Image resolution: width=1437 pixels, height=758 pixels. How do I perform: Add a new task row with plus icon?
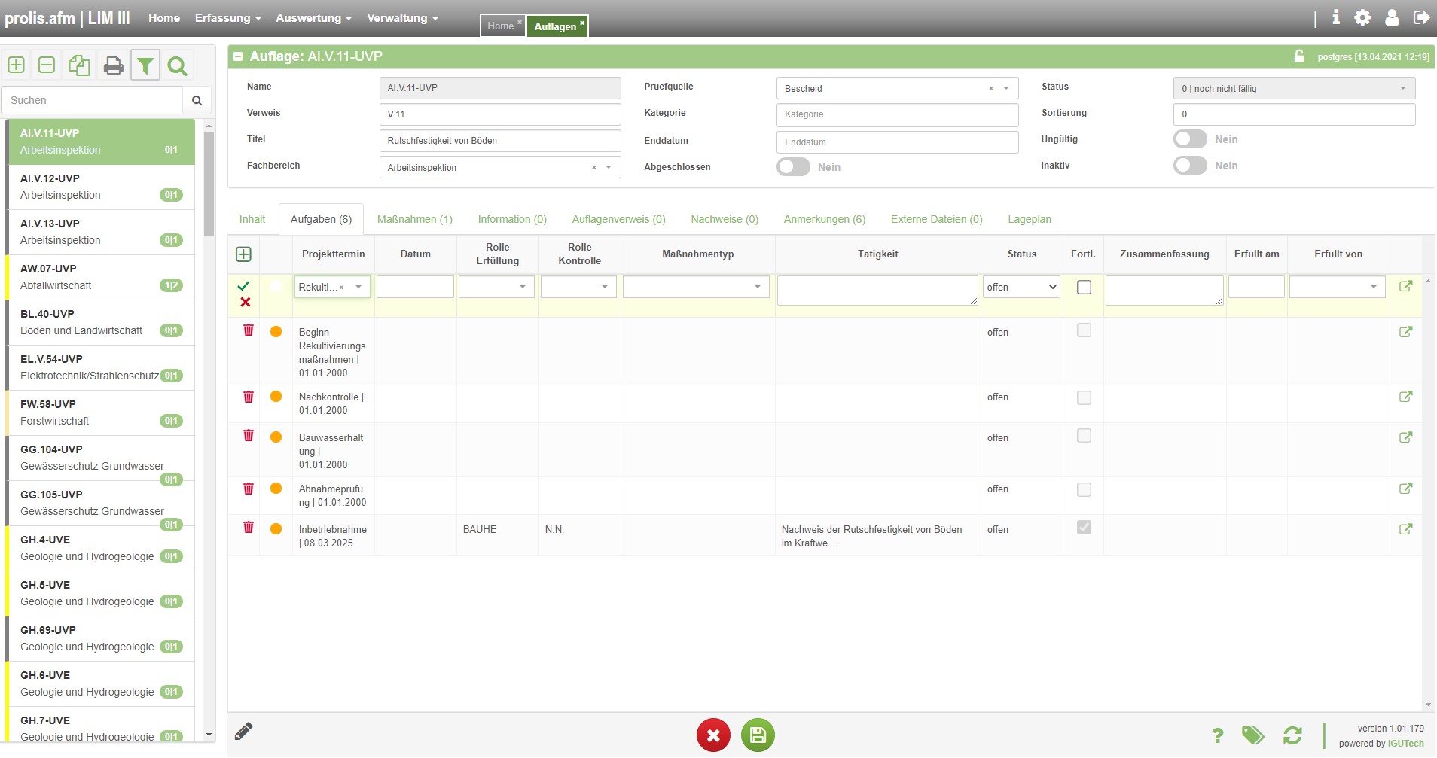pyautogui.click(x=243, y=254)
